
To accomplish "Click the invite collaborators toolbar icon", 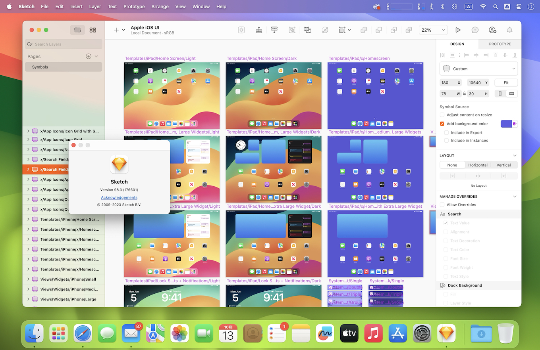I will click(x=492, y=30).
